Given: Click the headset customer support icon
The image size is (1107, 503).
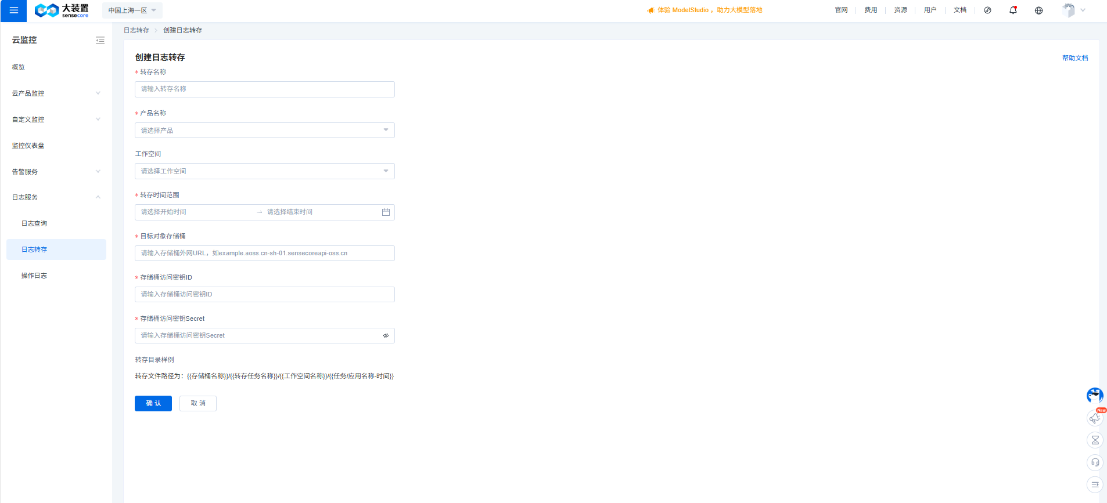Looking at the screenshot, I should (x=1095, y=462).
